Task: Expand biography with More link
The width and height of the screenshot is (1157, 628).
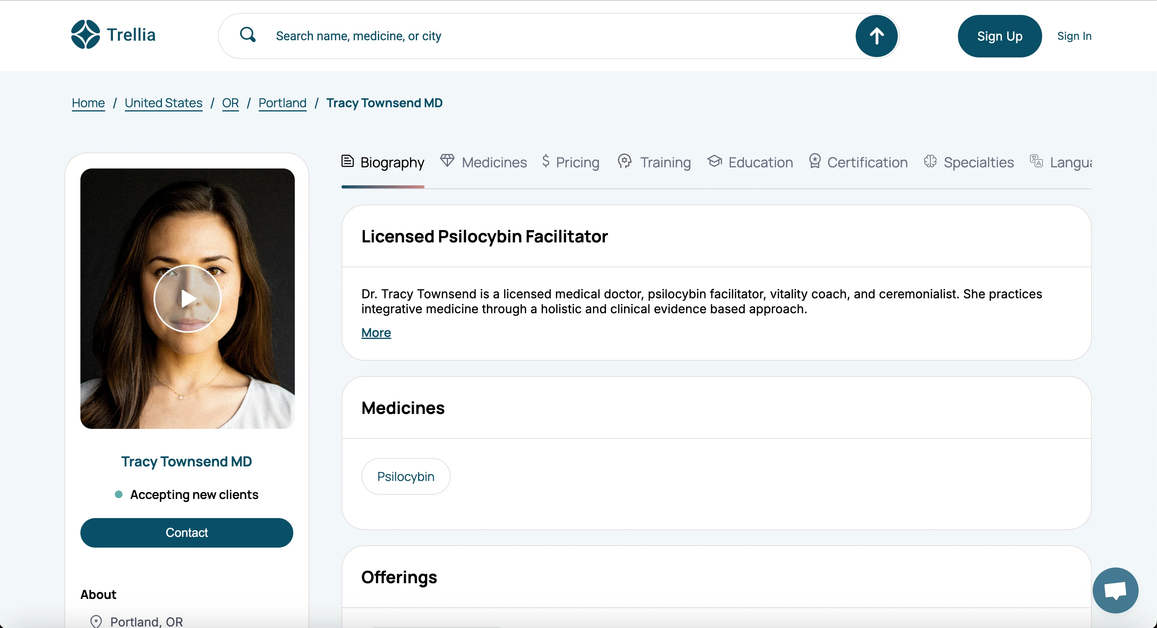Action: pyautogui.click(x=376, y=332)
